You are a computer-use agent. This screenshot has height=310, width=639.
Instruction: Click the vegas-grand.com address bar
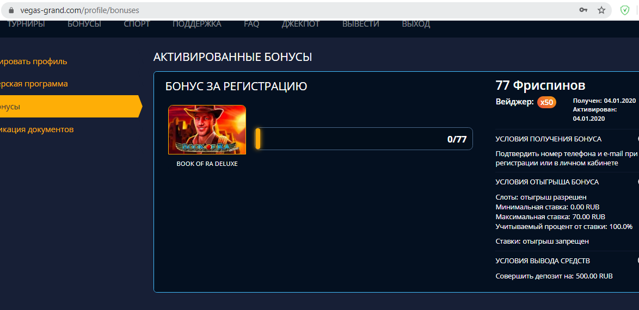pos(285,10)
